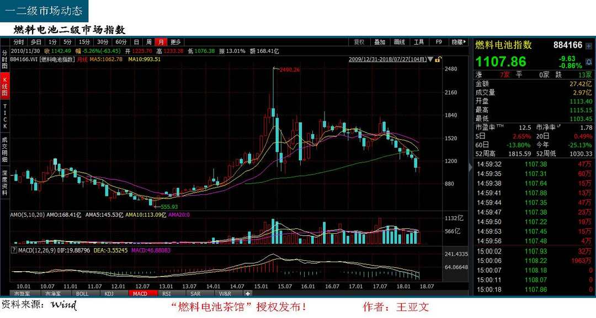Image resolution: width=596 pixels, height=318 pixels.
Task: Select the 60分 period
Action: [x=121, y=42]
